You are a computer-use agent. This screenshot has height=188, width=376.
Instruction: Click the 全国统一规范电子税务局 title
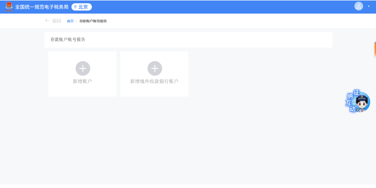[42, 7]
